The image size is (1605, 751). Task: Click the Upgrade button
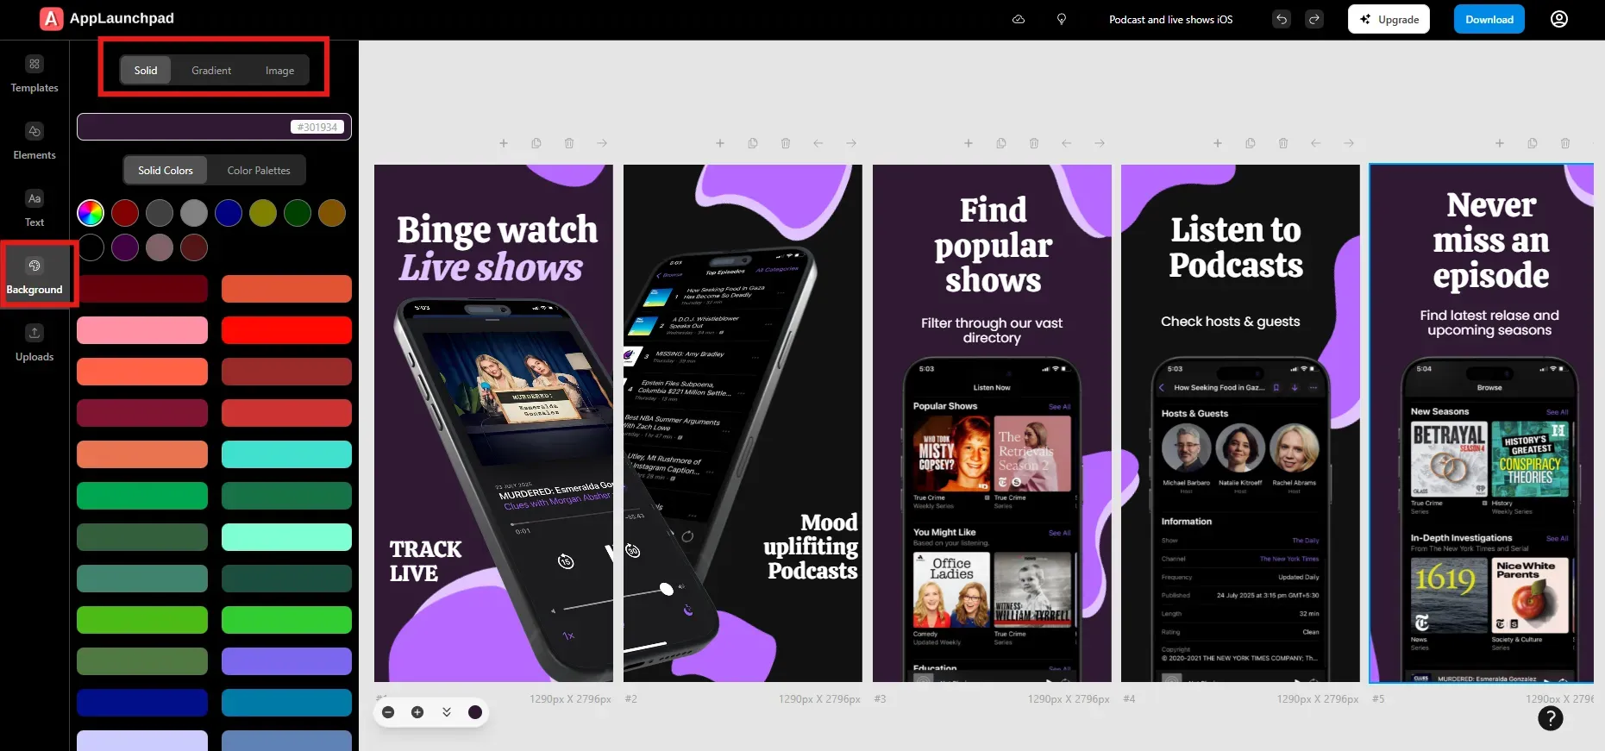pyautogui.click(x=1389, y=19)
